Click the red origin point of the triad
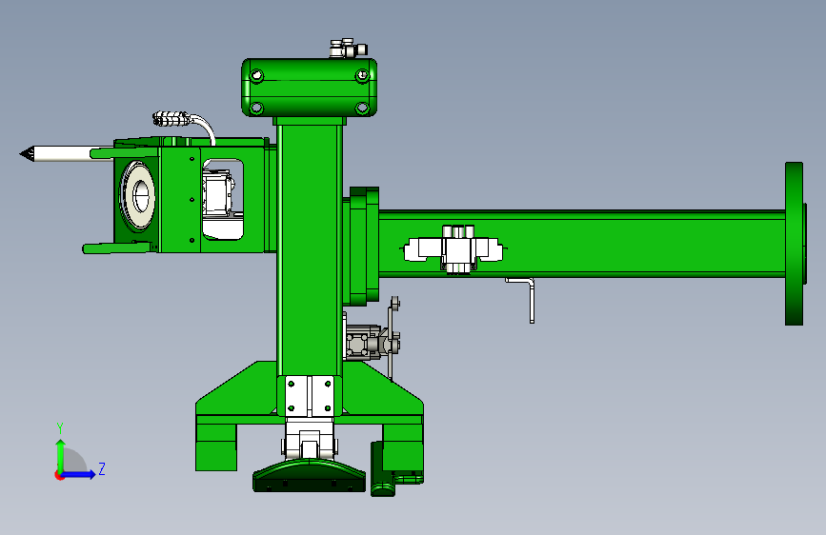Image resolution: width=826 pixels, height=535 pixels. 58,475
